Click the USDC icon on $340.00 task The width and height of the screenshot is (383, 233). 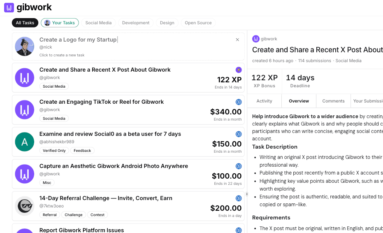point(239,102)
